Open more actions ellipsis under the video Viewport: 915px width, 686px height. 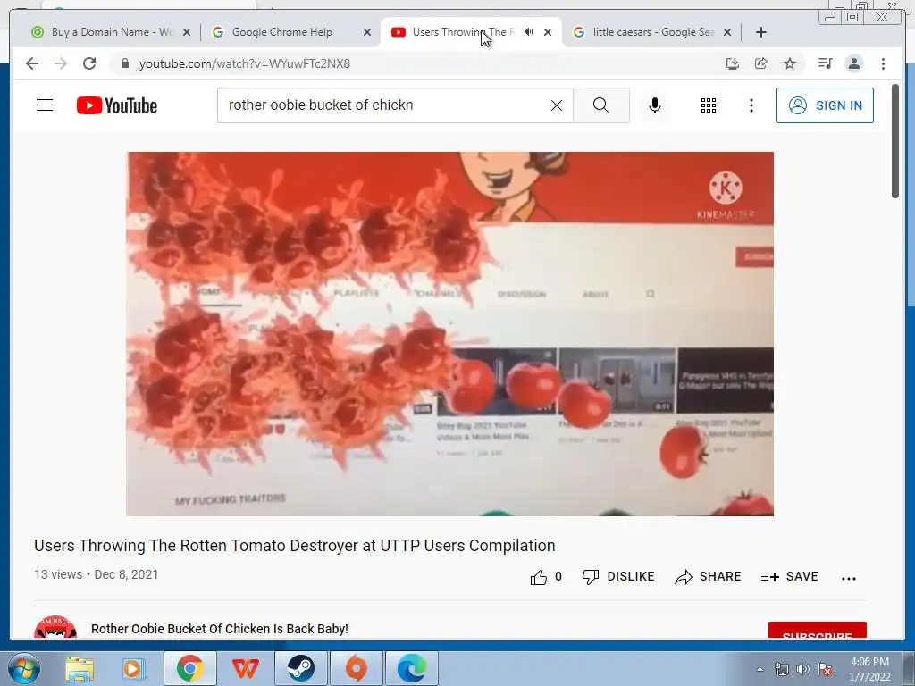(849, 578)
